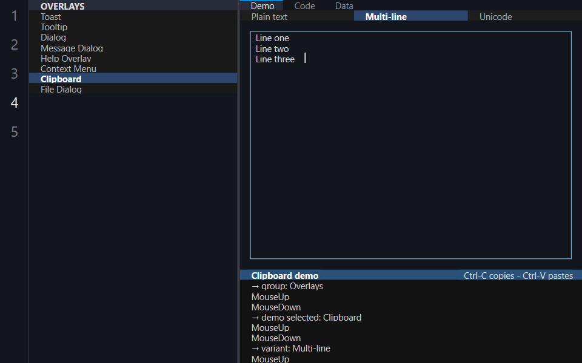Select the Clipboard demo entry
This screenshot has height=363, width=582.
tap(133, 79)
